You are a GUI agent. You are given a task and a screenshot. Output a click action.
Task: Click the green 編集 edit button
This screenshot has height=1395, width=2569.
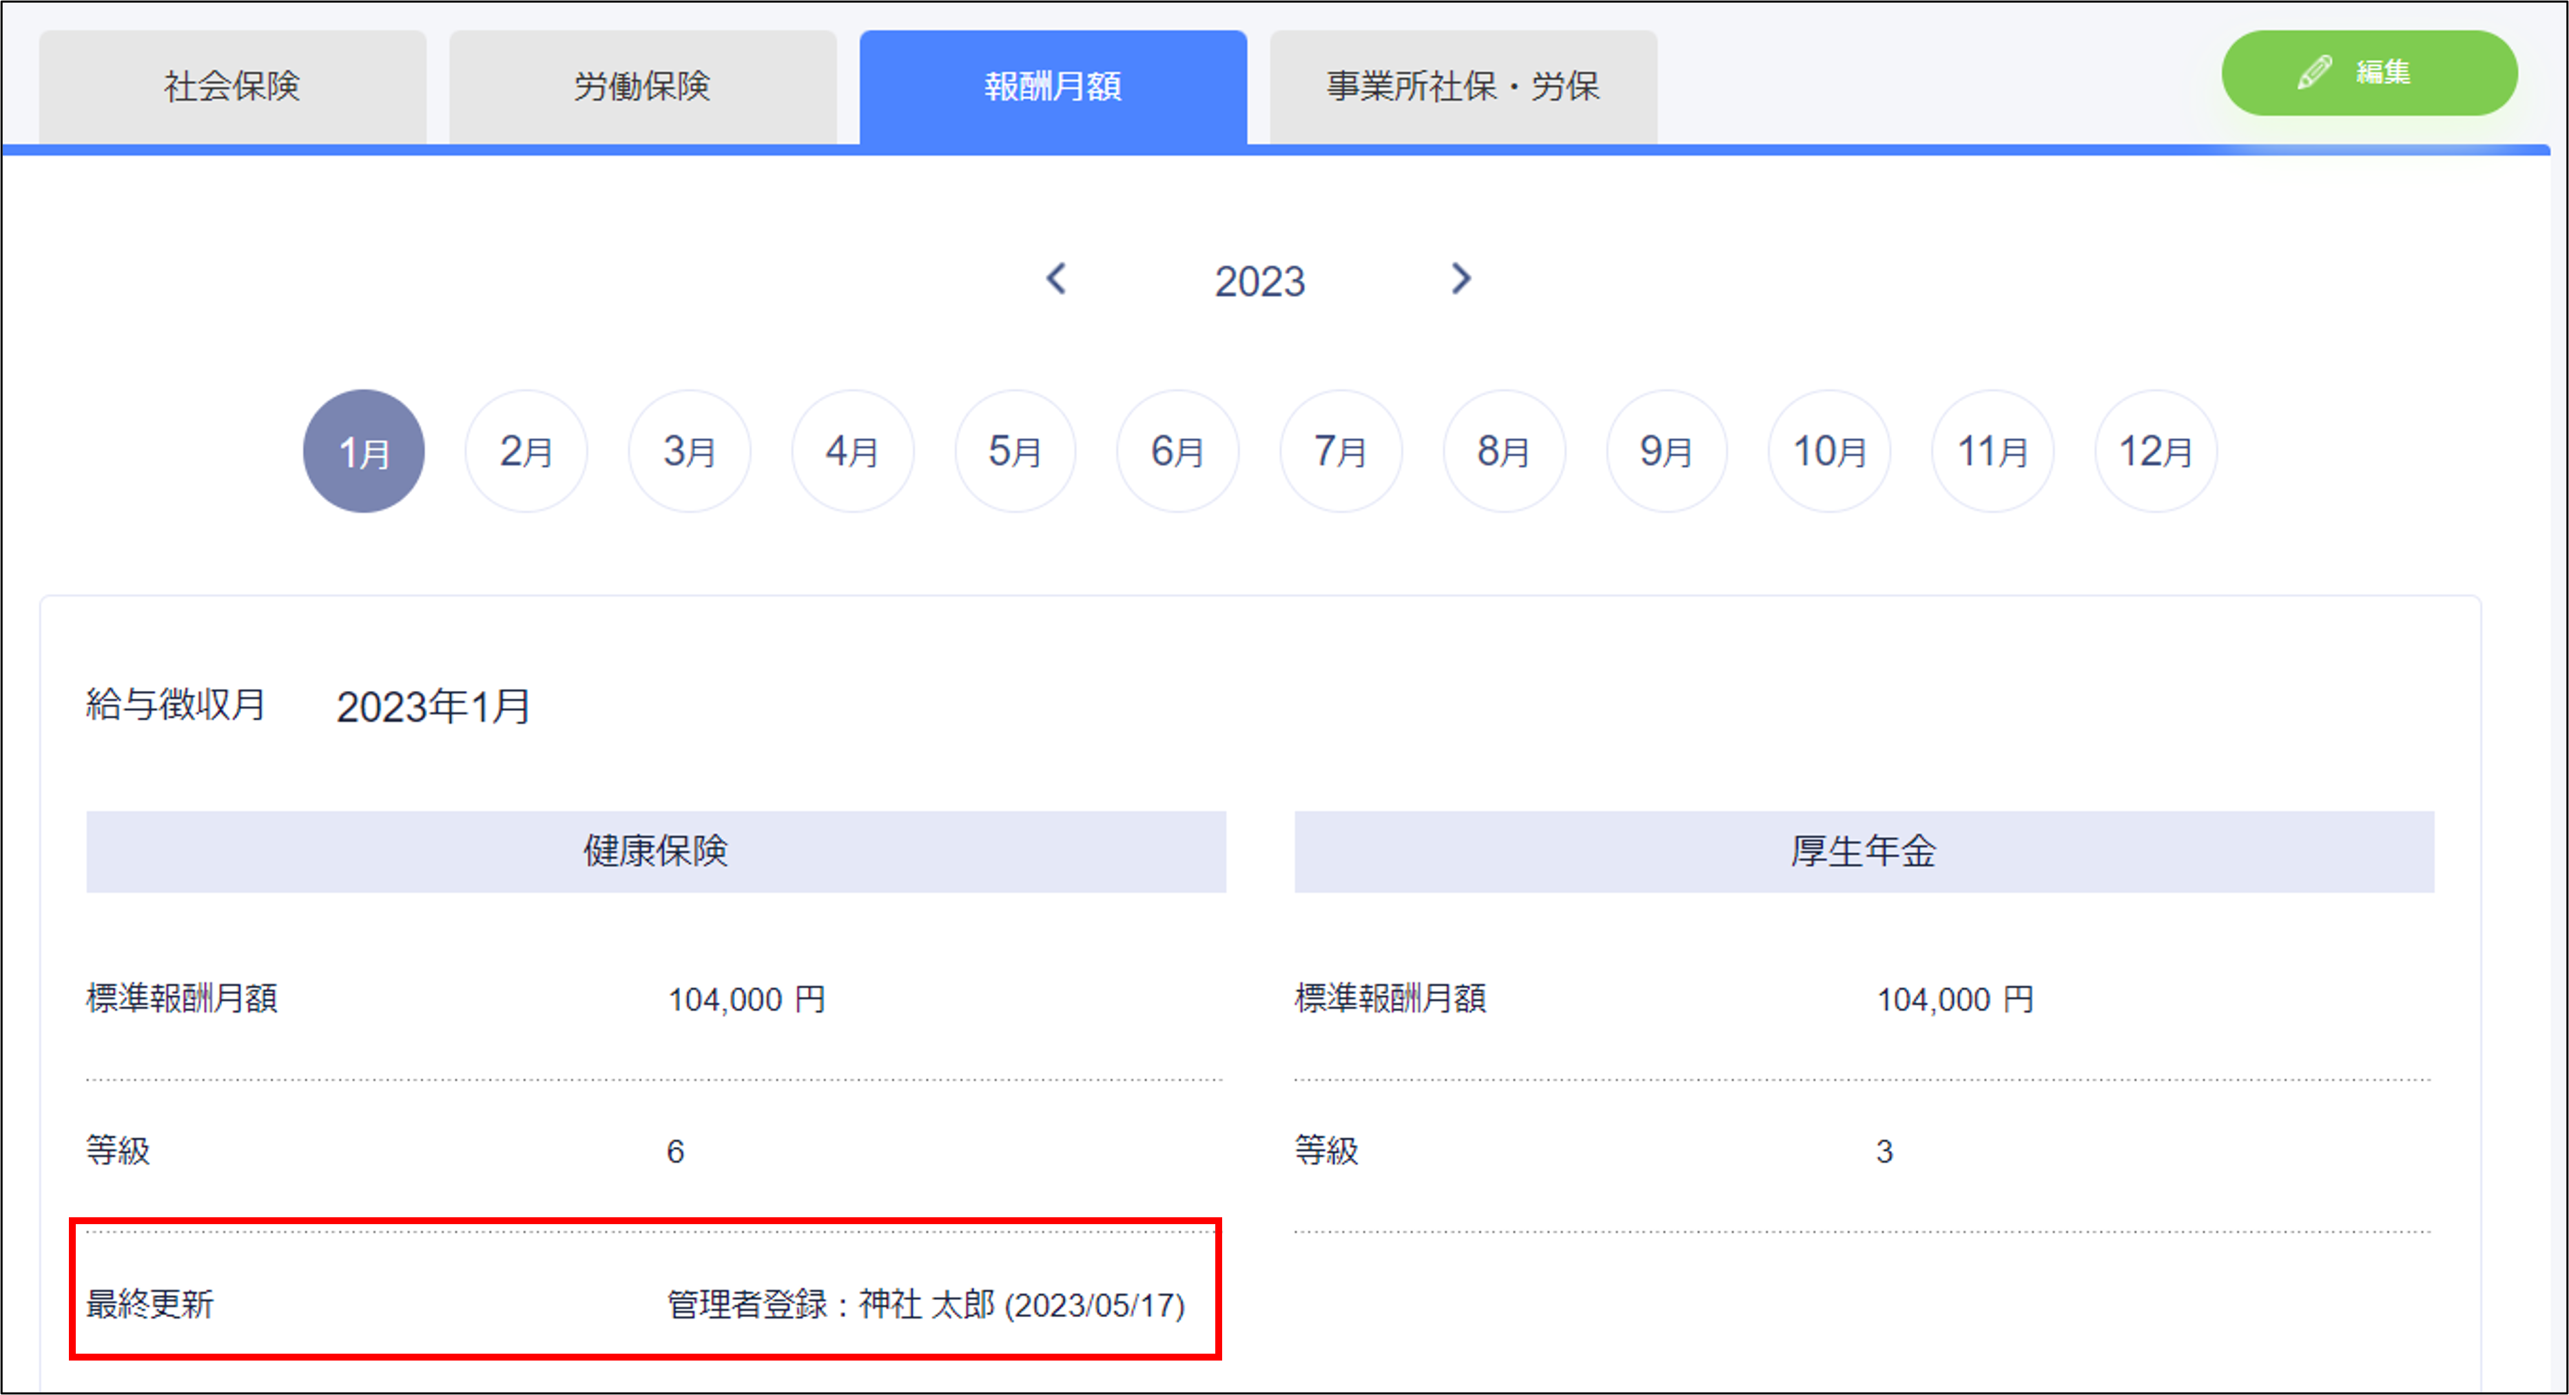tap(2369, 73)
